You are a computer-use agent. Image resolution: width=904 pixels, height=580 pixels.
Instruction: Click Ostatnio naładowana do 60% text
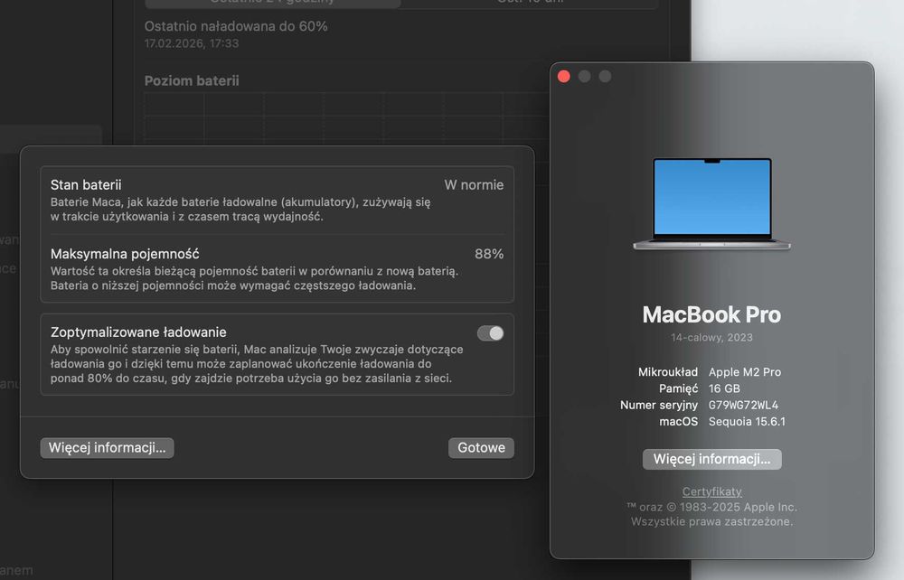coord(236,26)
